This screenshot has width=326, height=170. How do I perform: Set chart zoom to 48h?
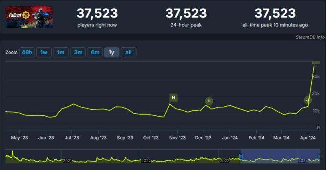pos(27,52)
